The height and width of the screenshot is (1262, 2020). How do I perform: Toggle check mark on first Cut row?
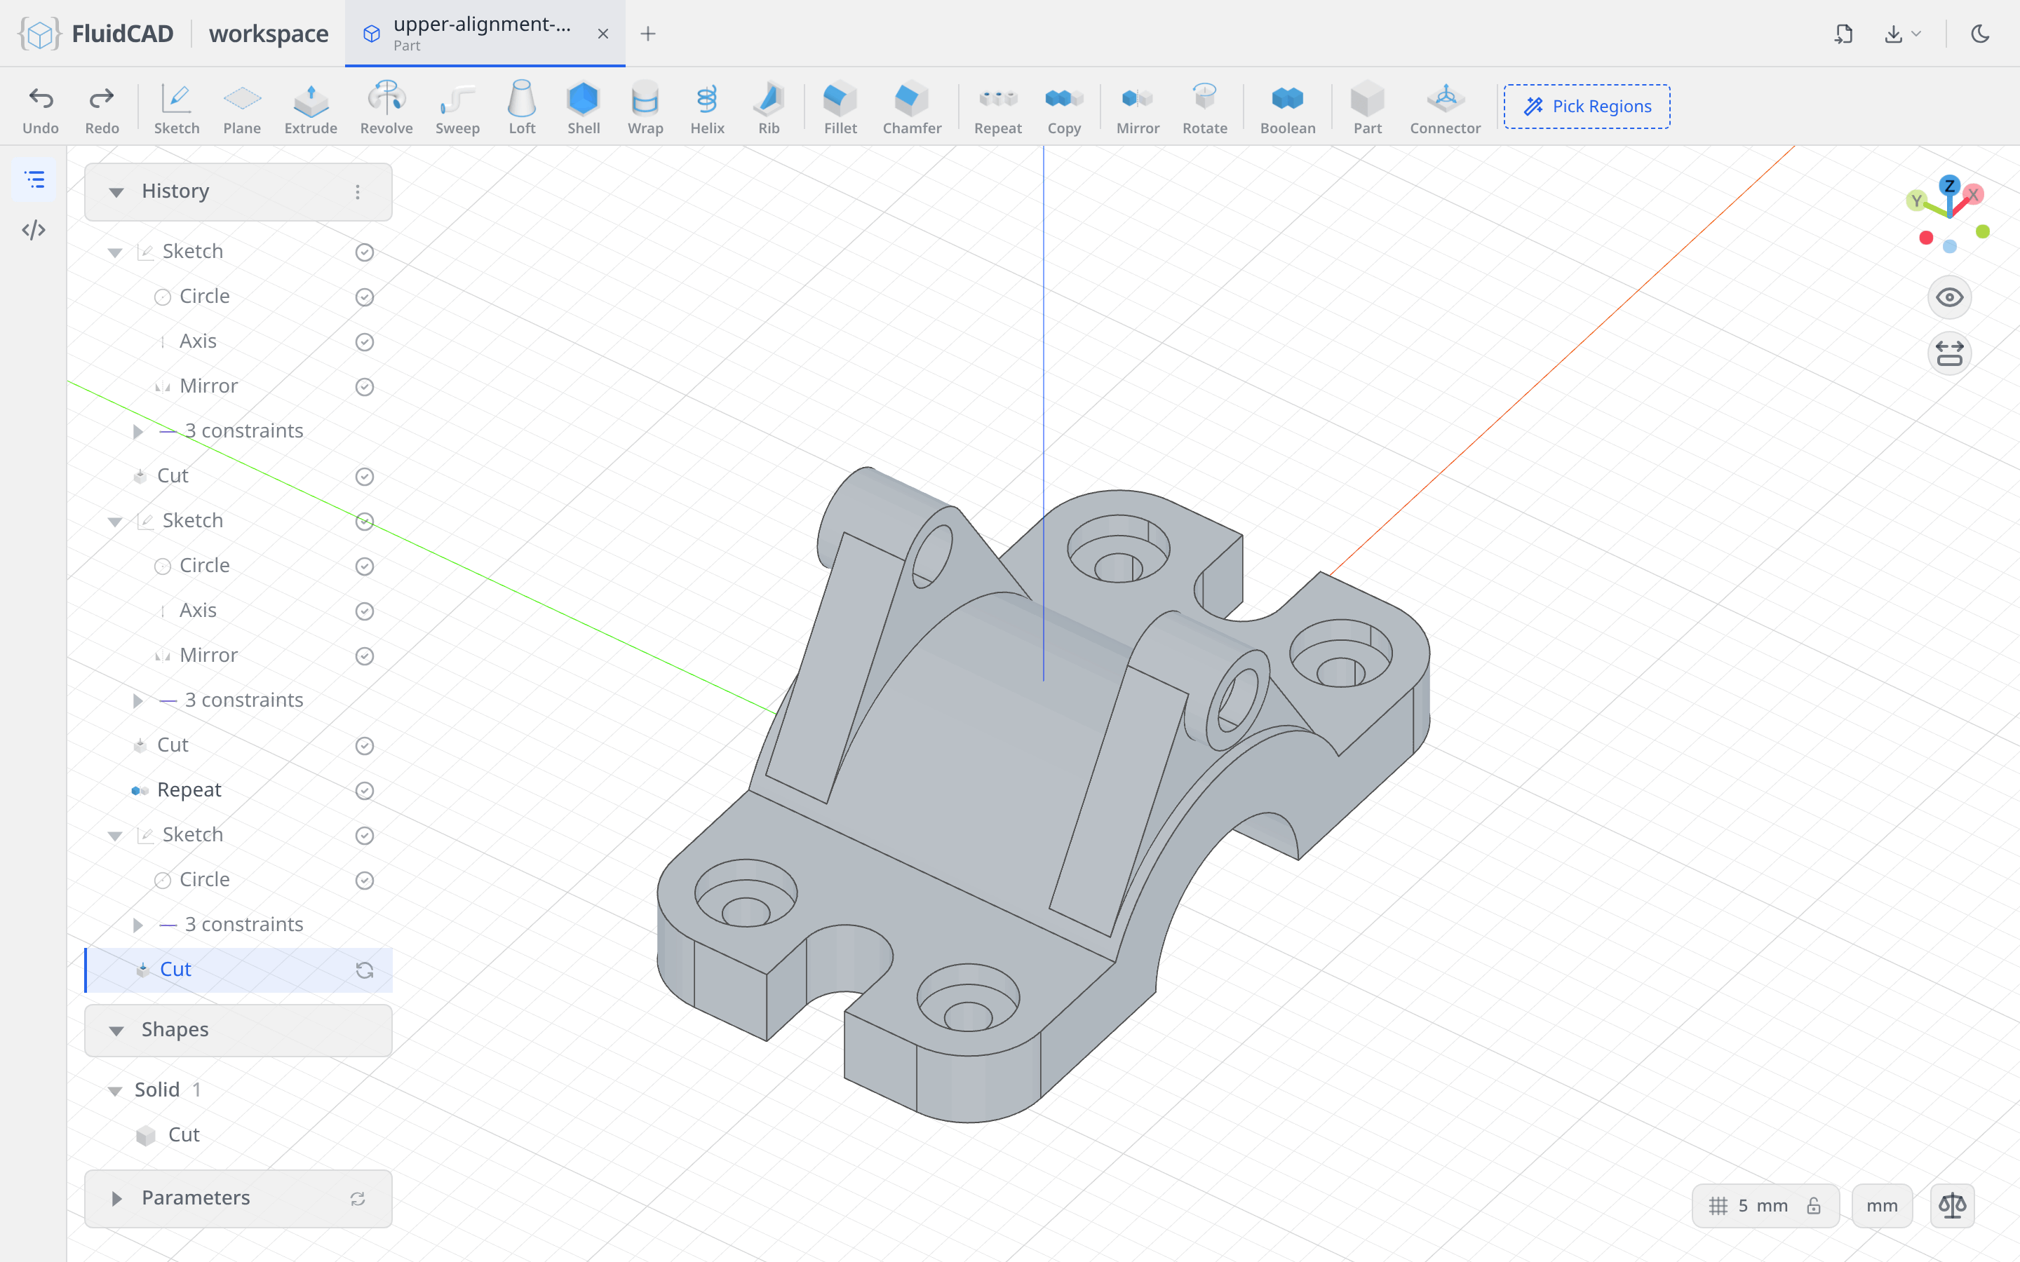365,477
